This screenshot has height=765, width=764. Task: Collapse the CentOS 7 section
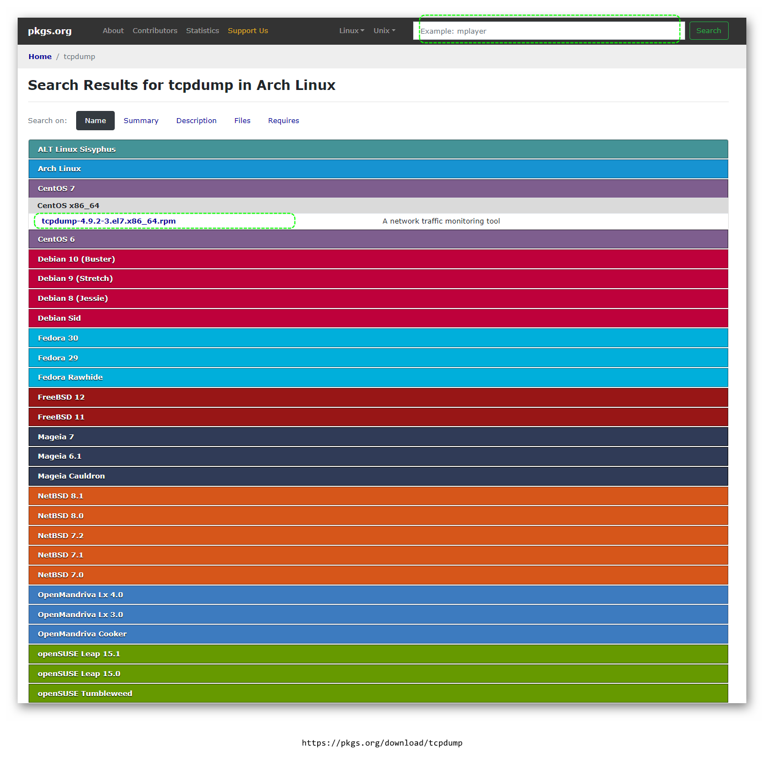point(378,189)
